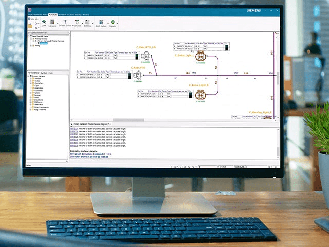Click the BOM IDs toolbar icon
The height and width of the screenshot is (247, 329).
[x=87, y=24]
